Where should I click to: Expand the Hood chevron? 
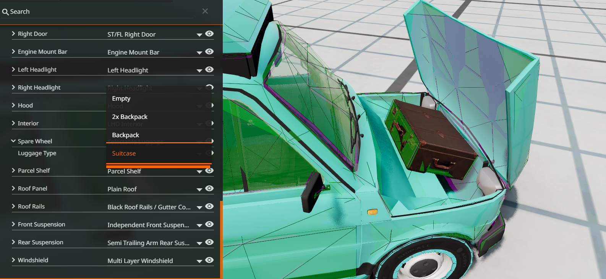click(x=13, y=105)
